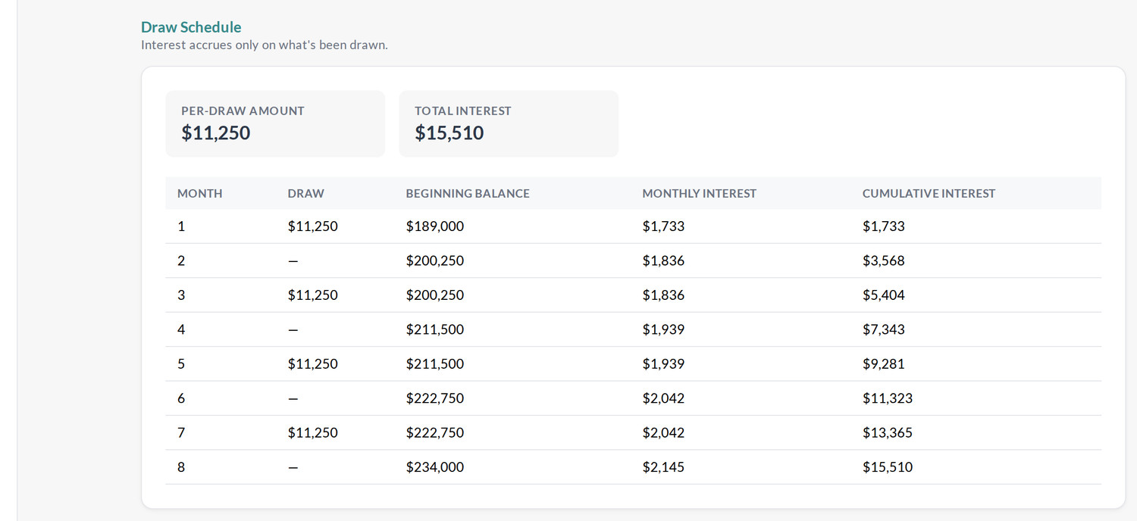1137x521 pixels.
Task: Click the MONTHLY INTEREST column header
Action: point(700,193)
